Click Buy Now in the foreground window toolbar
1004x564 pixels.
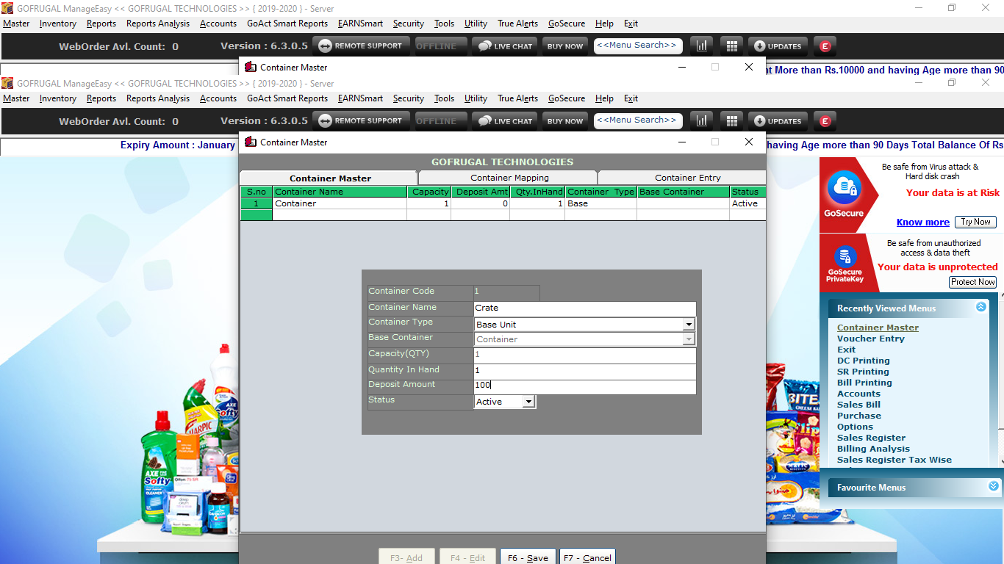(x=565, y=121)
